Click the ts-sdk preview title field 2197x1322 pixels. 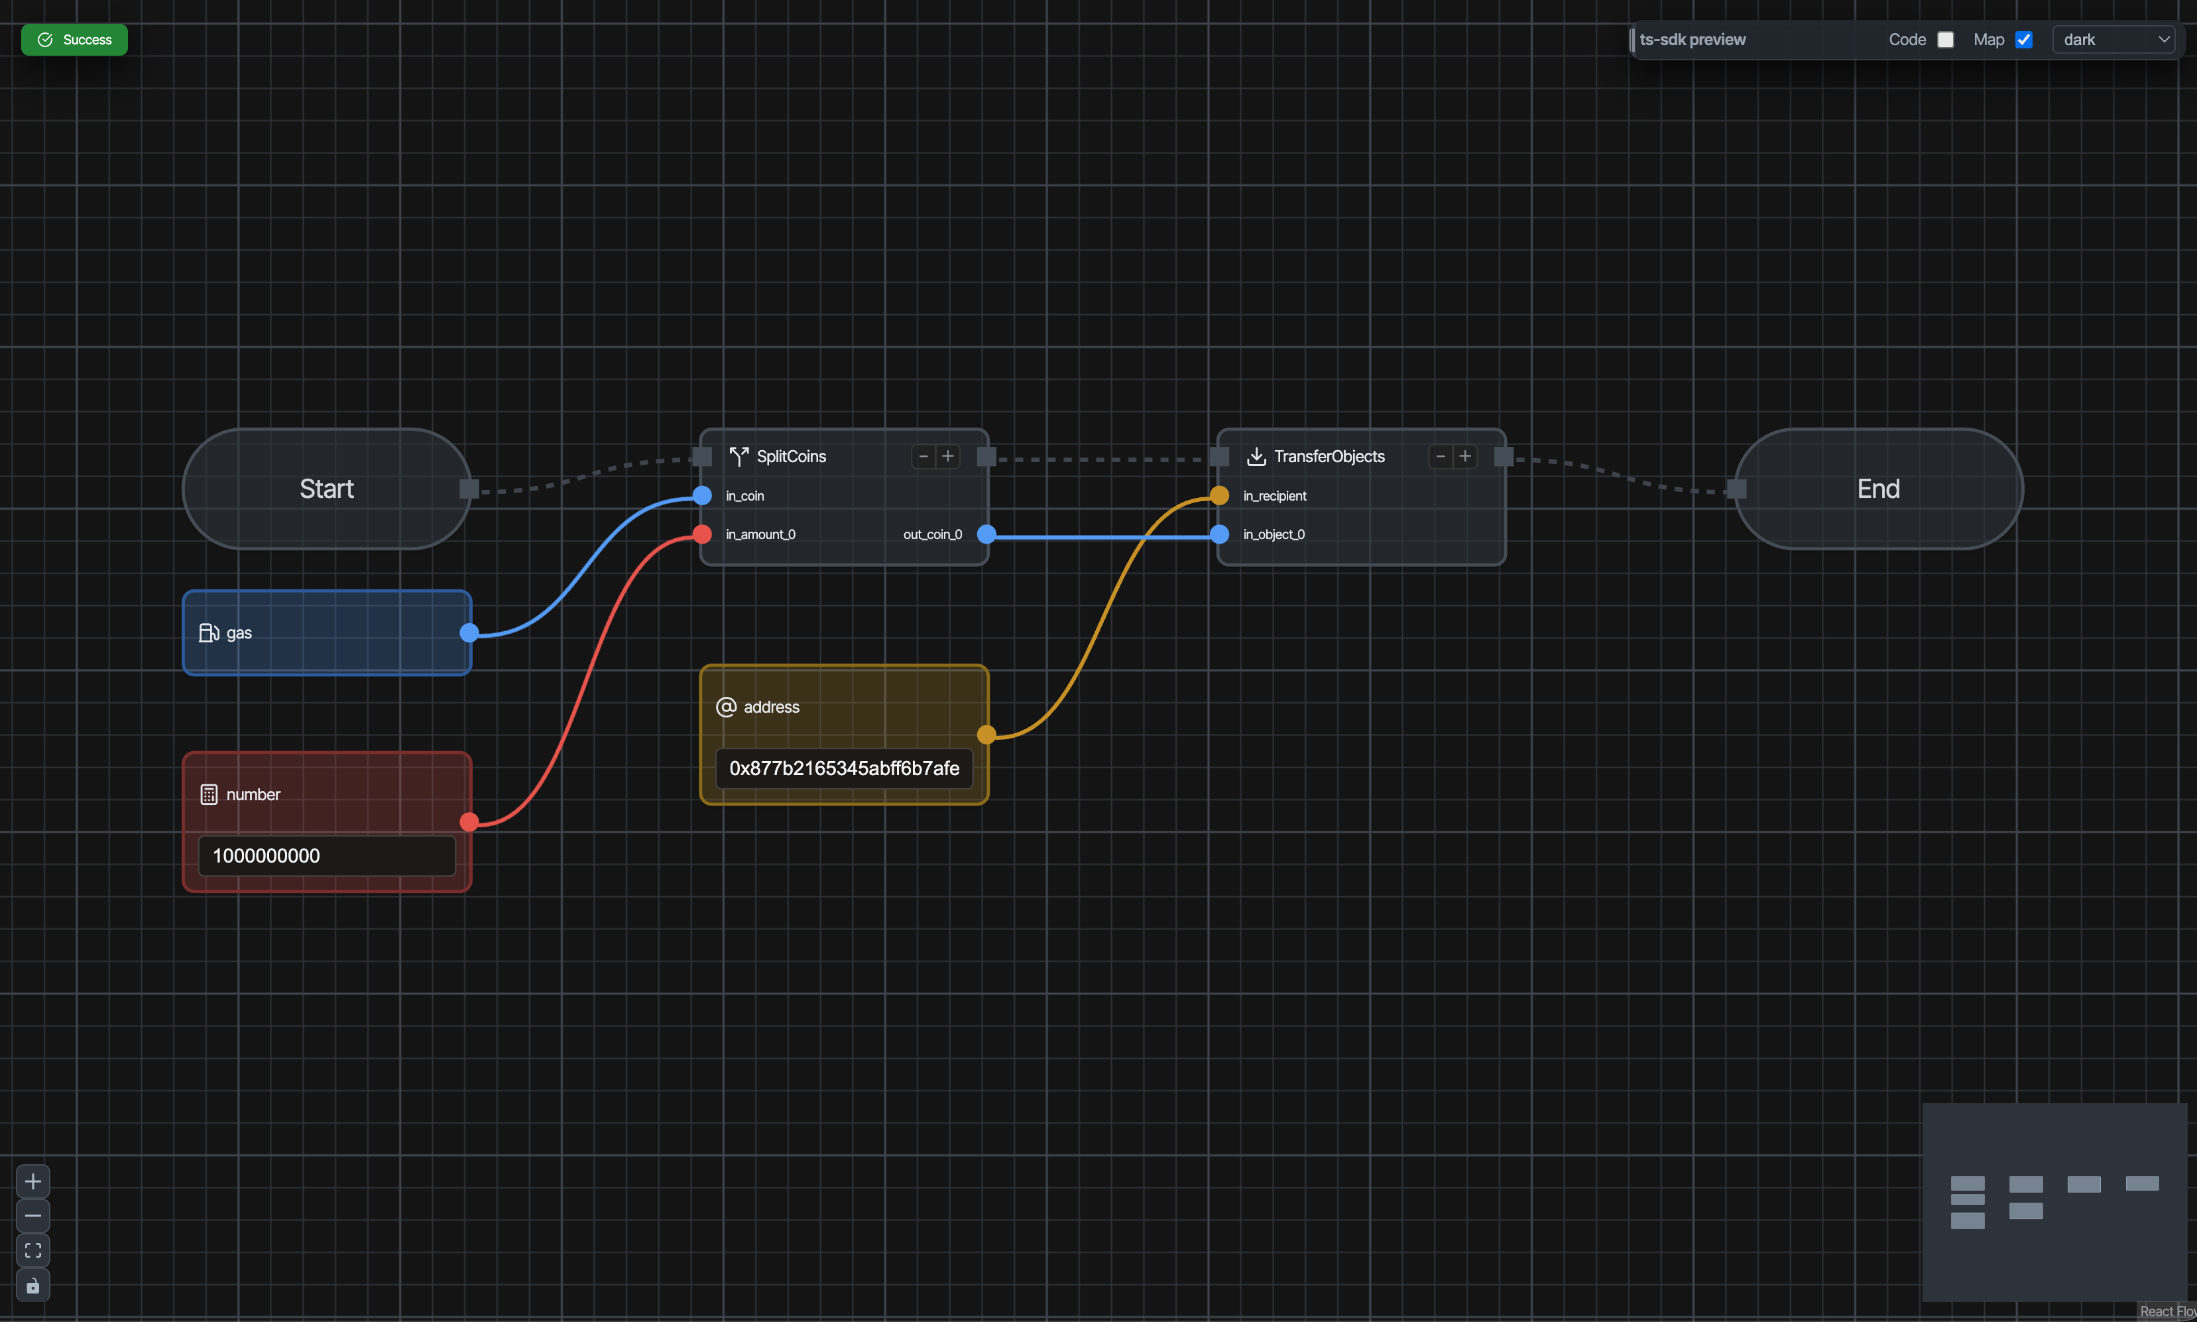click(x=1692, y=39)
